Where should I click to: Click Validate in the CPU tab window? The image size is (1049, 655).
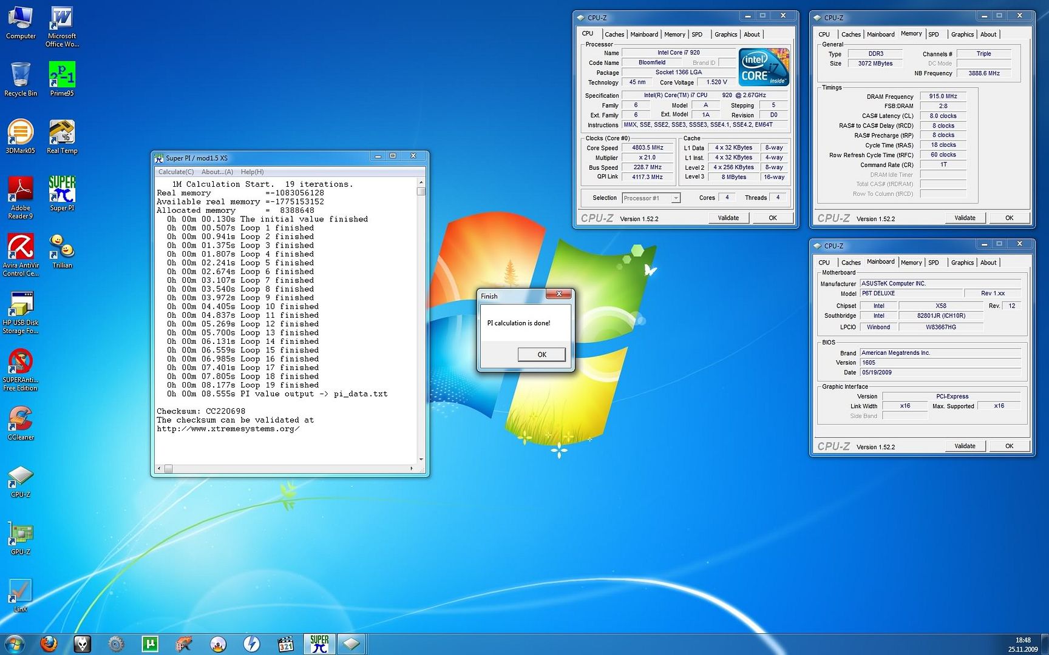pos(728,218)
